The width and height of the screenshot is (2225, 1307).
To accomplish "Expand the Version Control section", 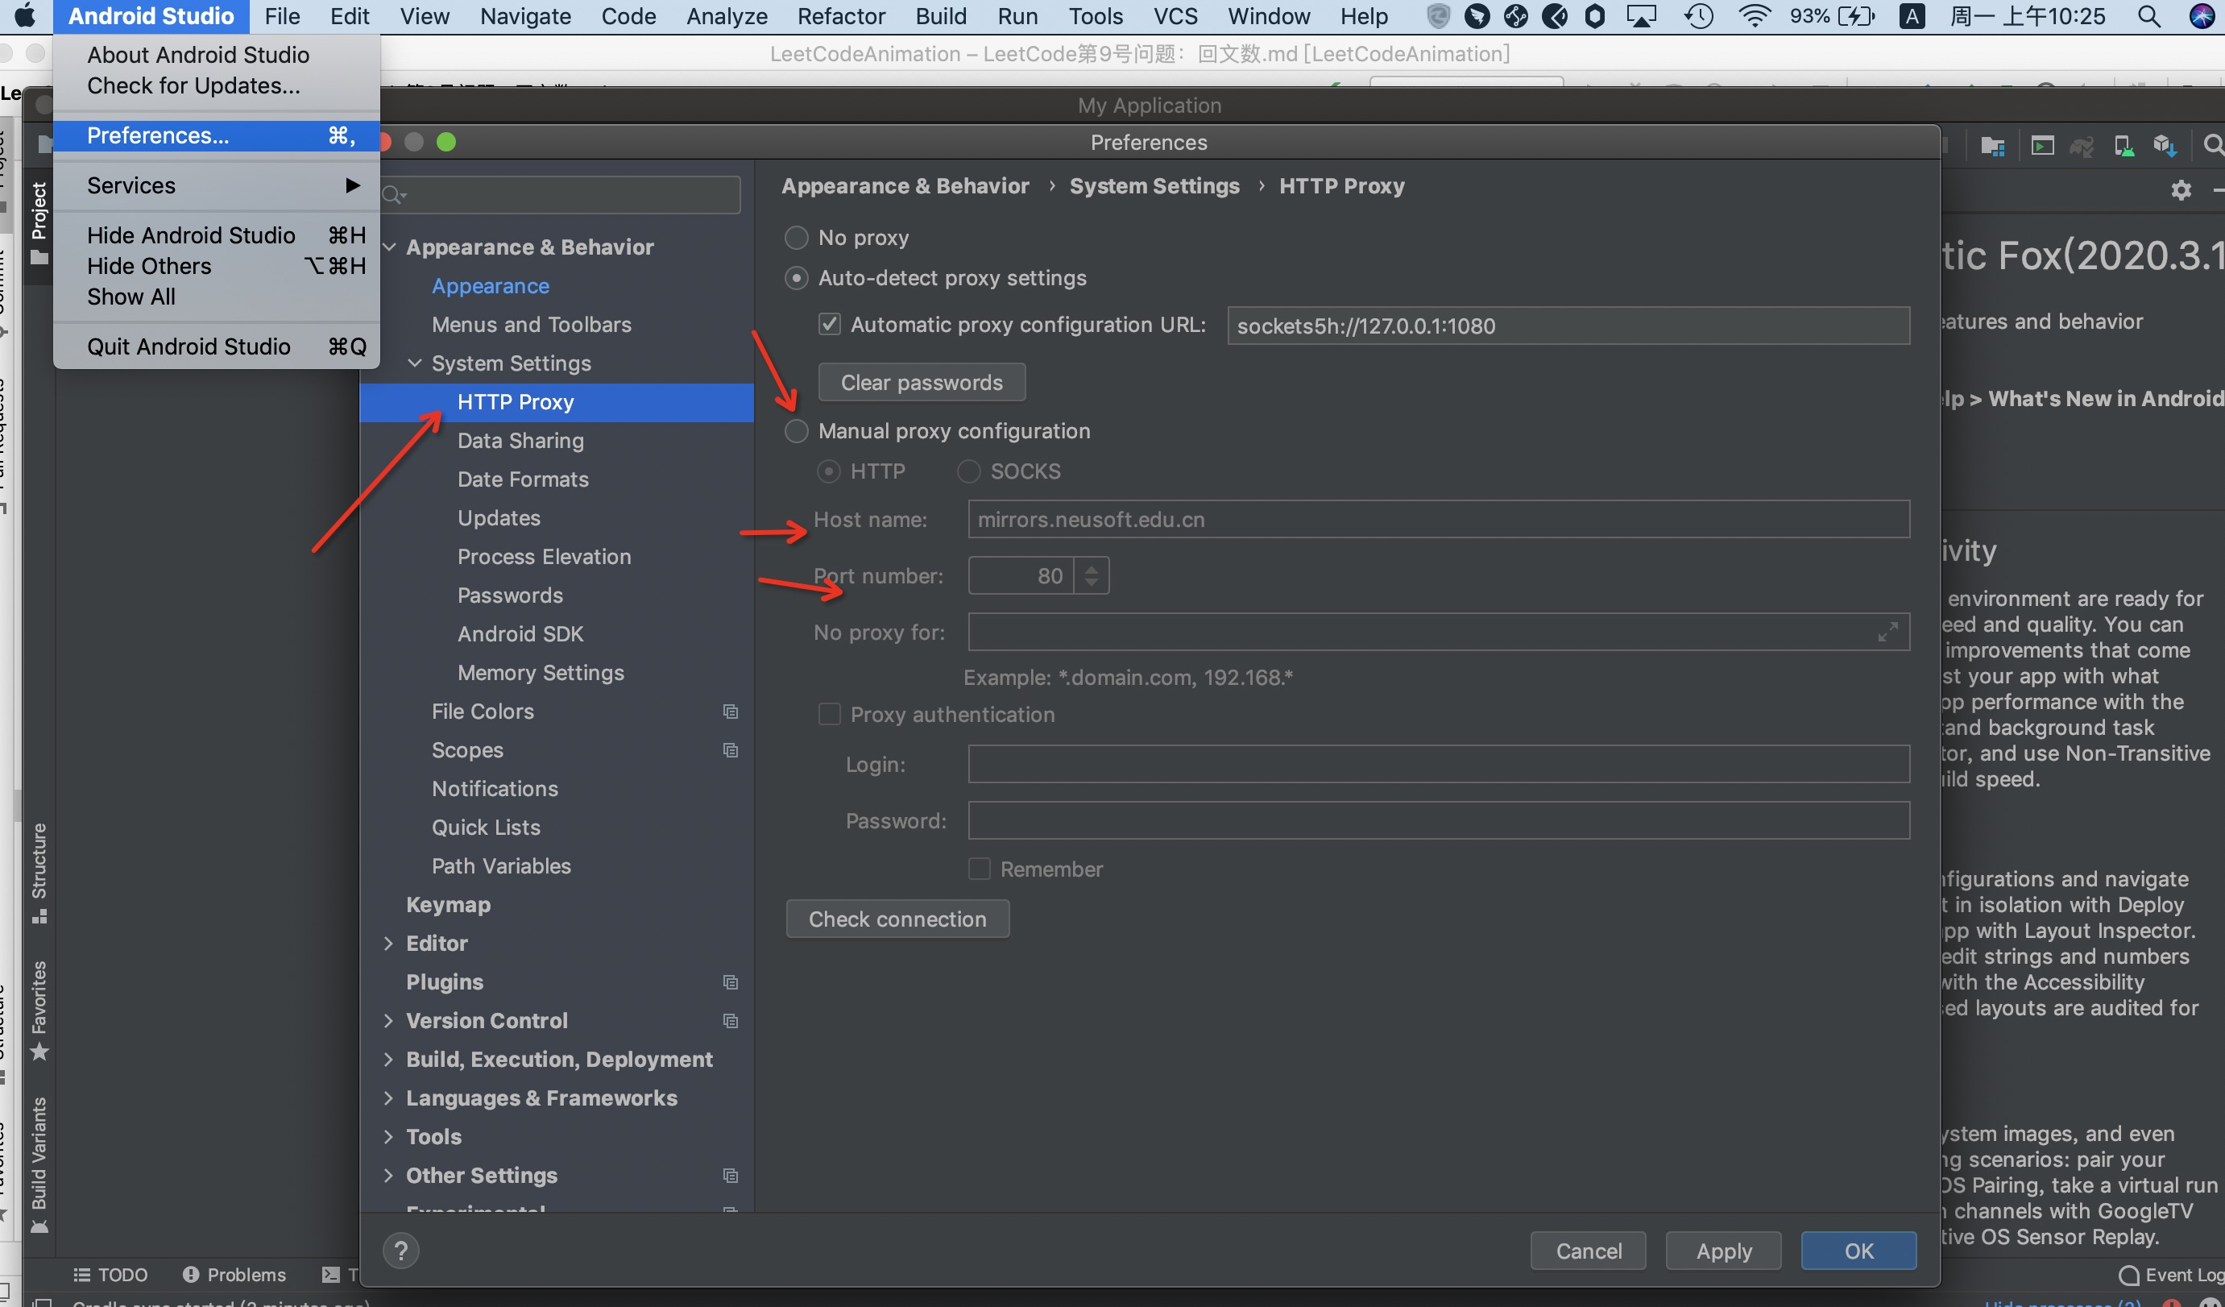I will [x=389, y=1020].
